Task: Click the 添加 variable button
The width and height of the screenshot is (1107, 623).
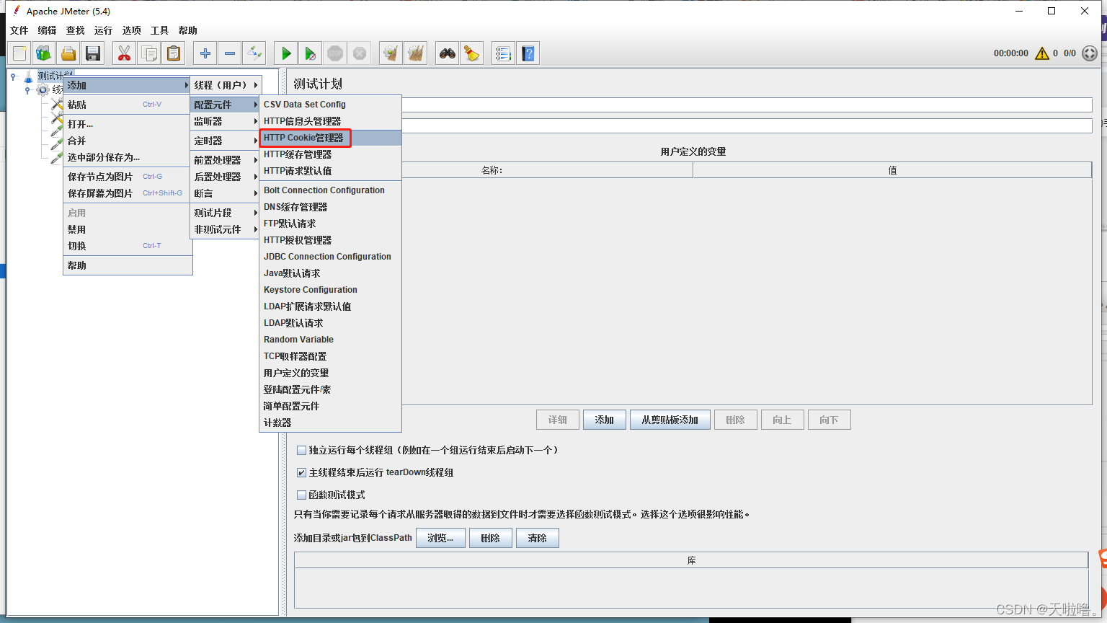Action: click(x=605, y=420)
